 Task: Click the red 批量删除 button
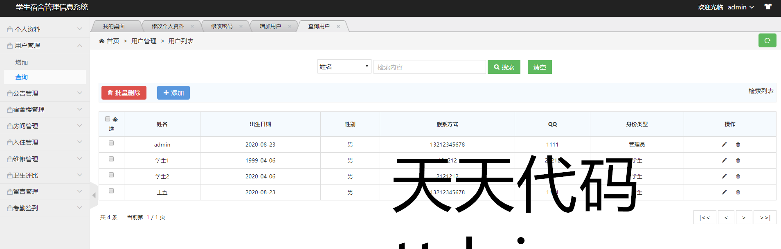124,93
